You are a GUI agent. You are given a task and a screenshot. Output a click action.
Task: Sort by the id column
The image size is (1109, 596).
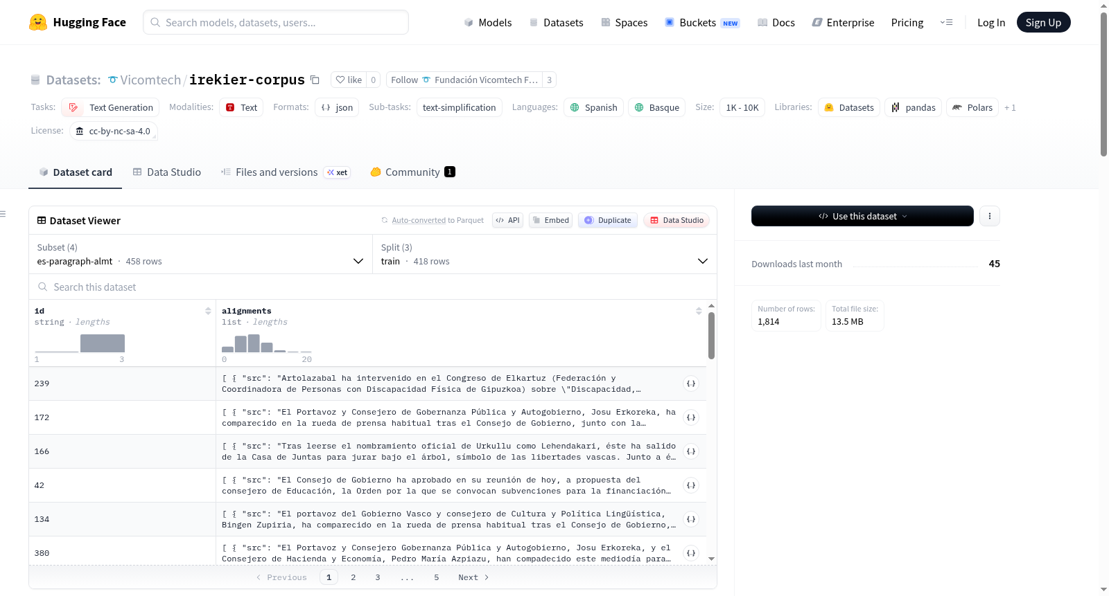(x=208, y=311)
